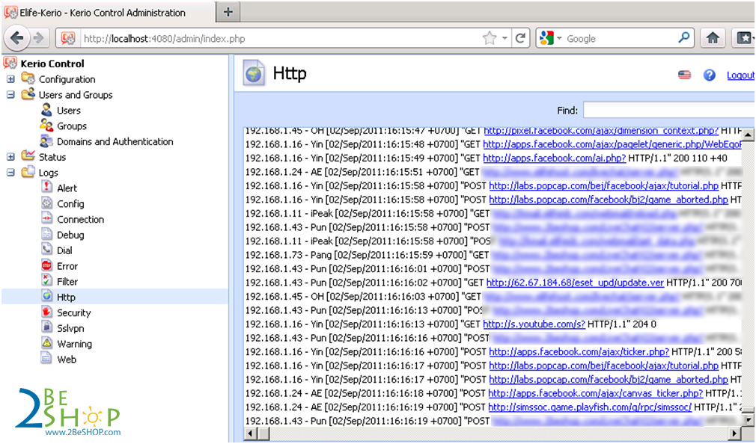Click the Groups people icon
The height and width of the screenshot is (444, 756).
coord(46,126)
